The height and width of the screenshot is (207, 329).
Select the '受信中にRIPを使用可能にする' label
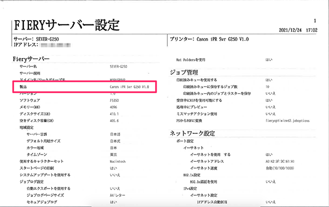[199, 100]
